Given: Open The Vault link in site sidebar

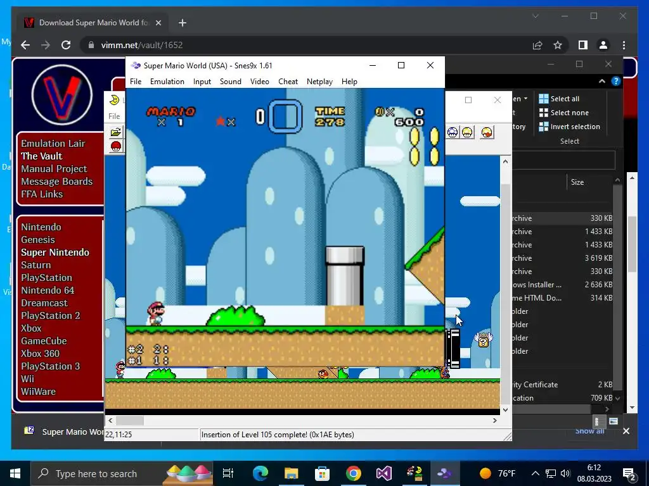Looking at the screenshot, I should [x=41, y=156].
